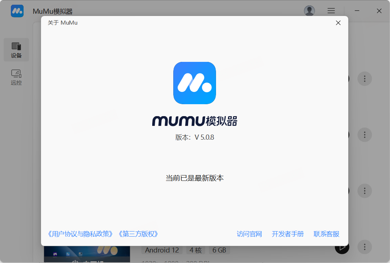Image resolution: width=390 pixels, height=263 pixels.
Task: Open the second device's three-dot menu
Action: click(x=365, y=135)
